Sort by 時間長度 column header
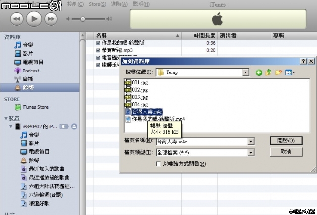 200,35
